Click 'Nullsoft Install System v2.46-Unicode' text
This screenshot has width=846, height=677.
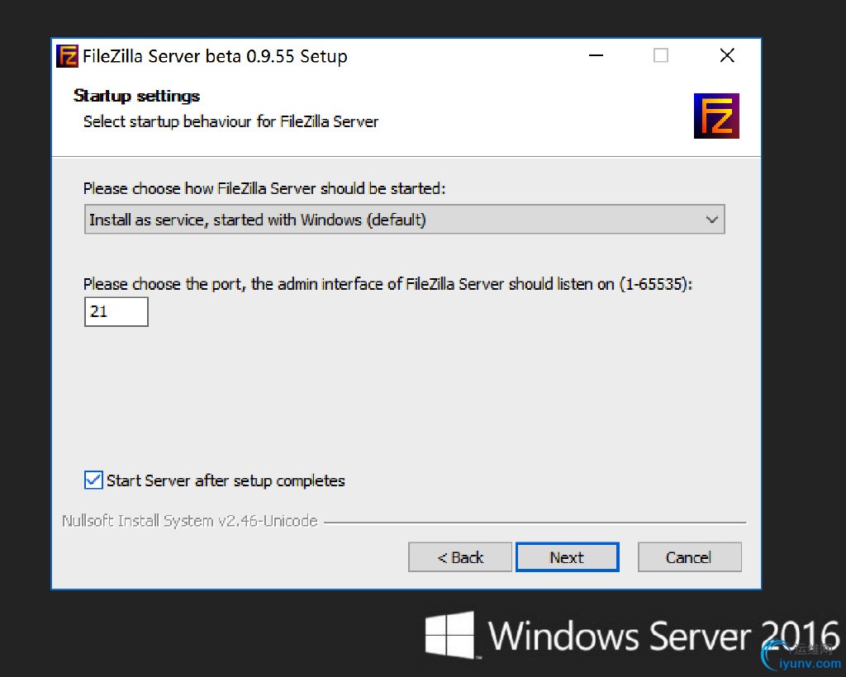(x=190, y=521)
